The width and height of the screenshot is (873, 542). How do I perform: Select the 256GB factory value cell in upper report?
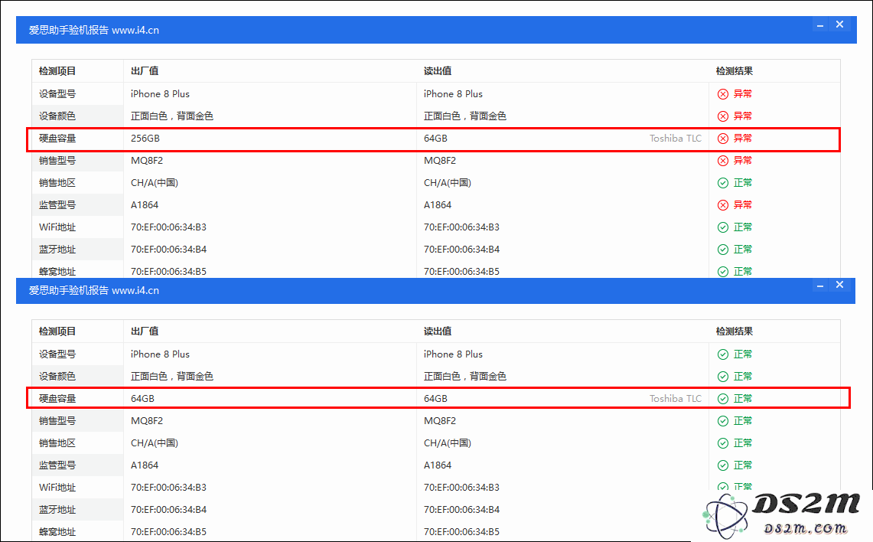coord(145,139)
